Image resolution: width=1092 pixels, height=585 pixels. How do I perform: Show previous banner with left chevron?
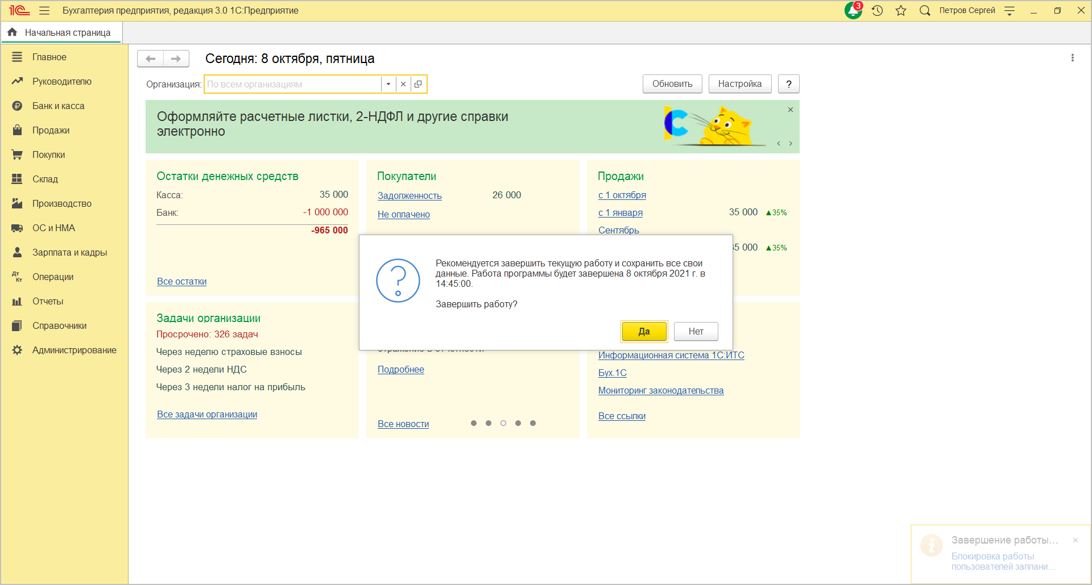point(779,144)
